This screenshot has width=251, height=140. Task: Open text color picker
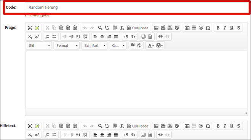pos(150,46)
